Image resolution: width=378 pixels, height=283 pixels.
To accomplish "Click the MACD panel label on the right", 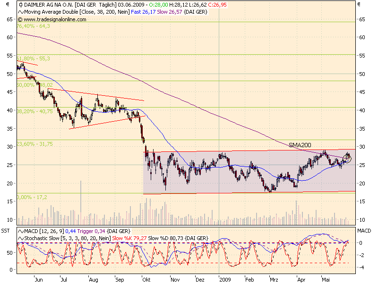I will tap(365, 232).
